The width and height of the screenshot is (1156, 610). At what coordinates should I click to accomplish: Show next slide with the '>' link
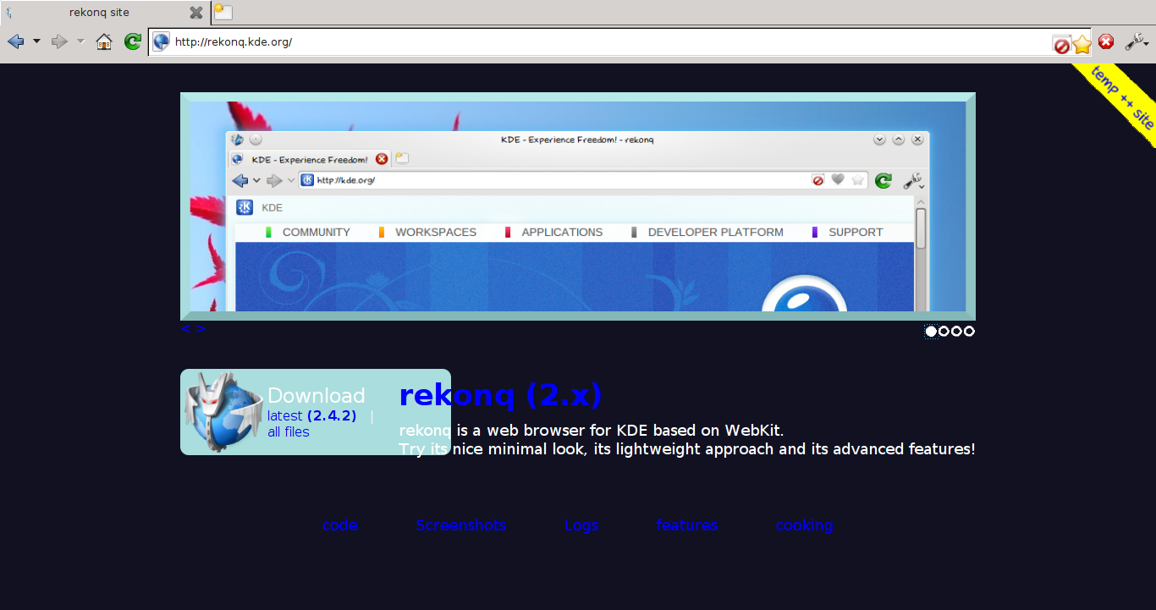[201, 328]
